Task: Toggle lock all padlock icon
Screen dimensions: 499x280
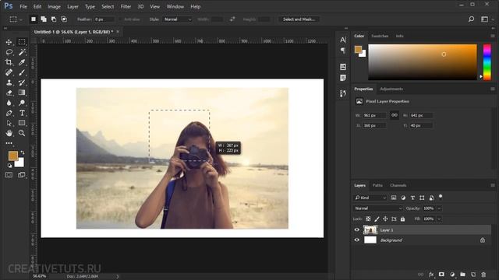Action: click(x=402, y=219)
